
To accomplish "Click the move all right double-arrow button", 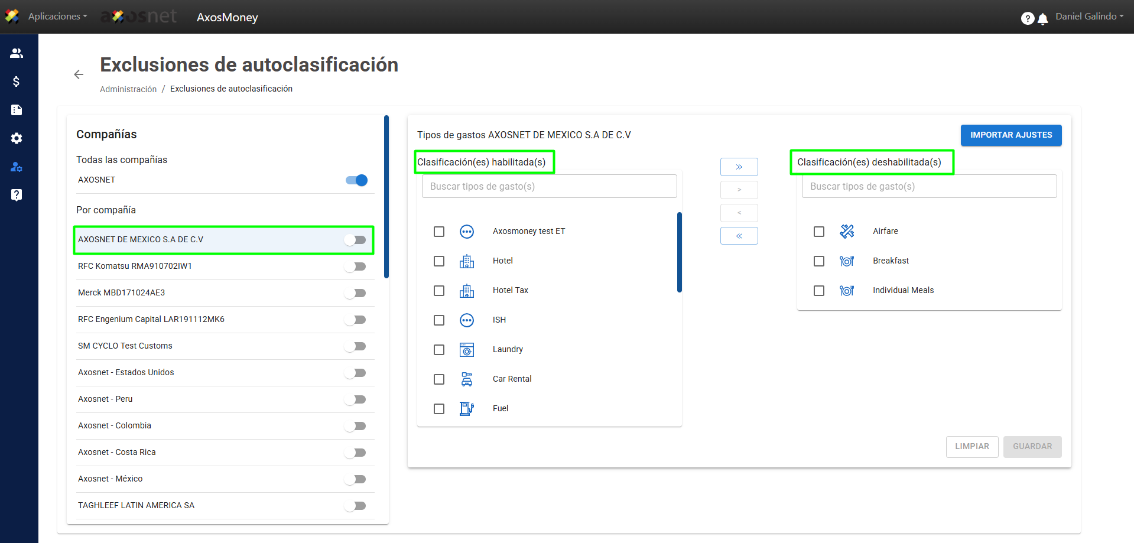I will pyautogui.click(x=739, y=167).
